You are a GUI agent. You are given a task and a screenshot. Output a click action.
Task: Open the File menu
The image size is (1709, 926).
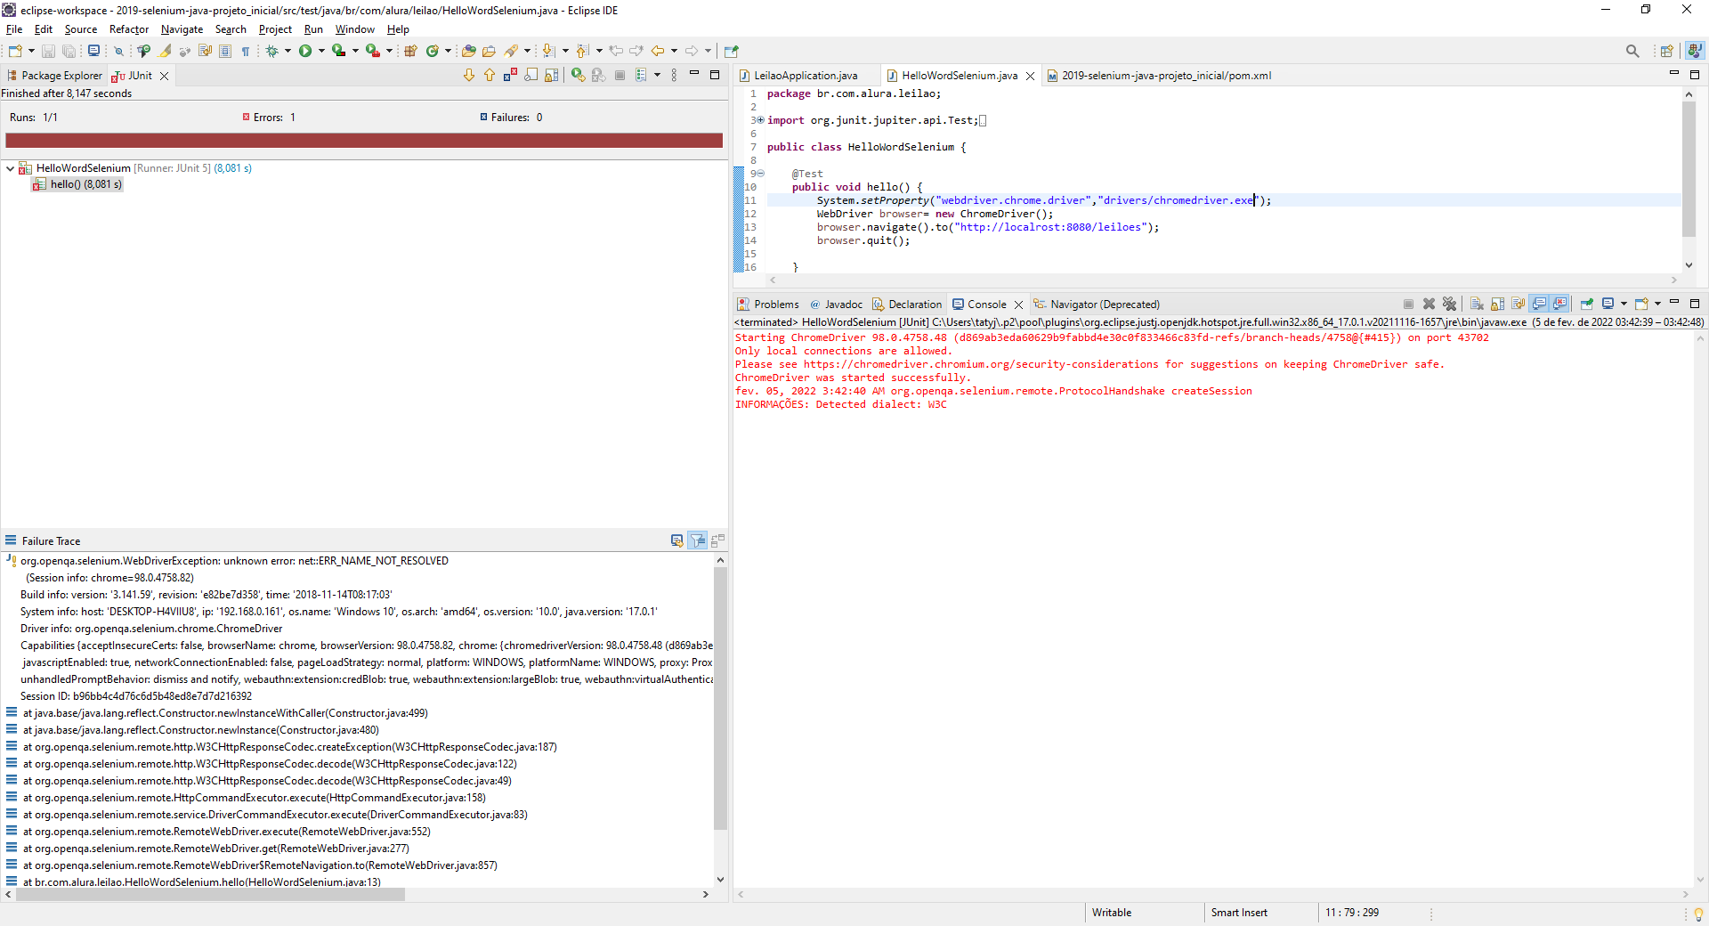tap(14, 29)
